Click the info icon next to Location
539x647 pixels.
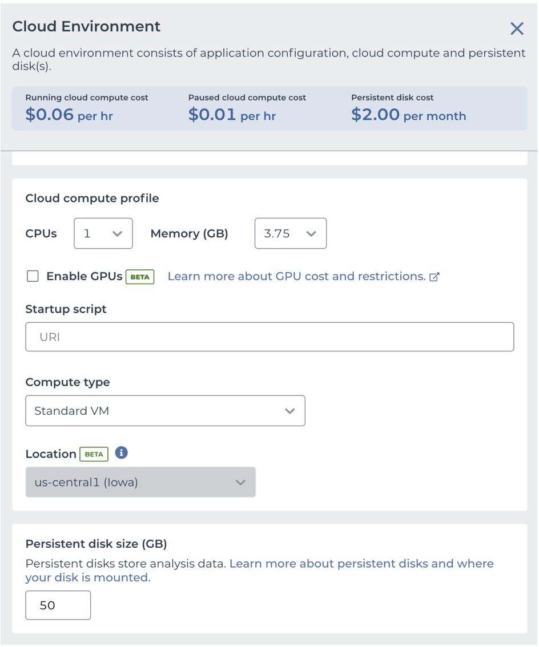click(121, 453)
